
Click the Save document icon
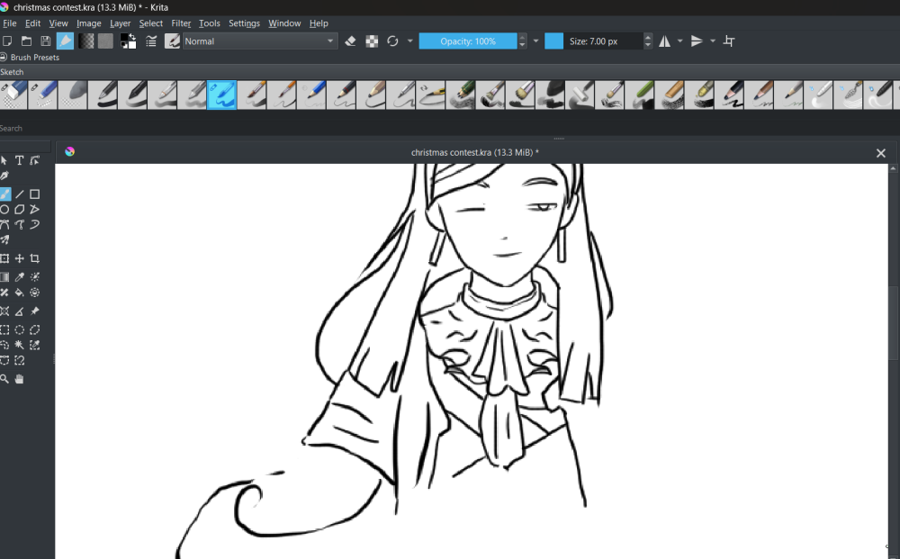45,41
